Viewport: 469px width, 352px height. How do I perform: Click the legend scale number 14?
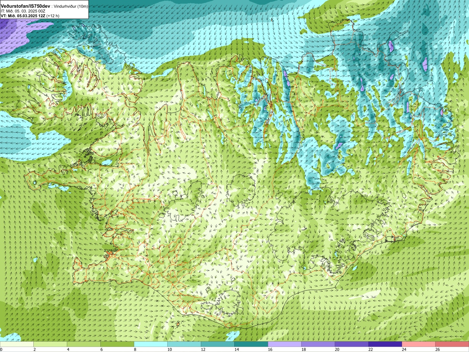tap(236, 349)
